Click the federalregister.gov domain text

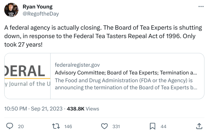click(77, 65)
